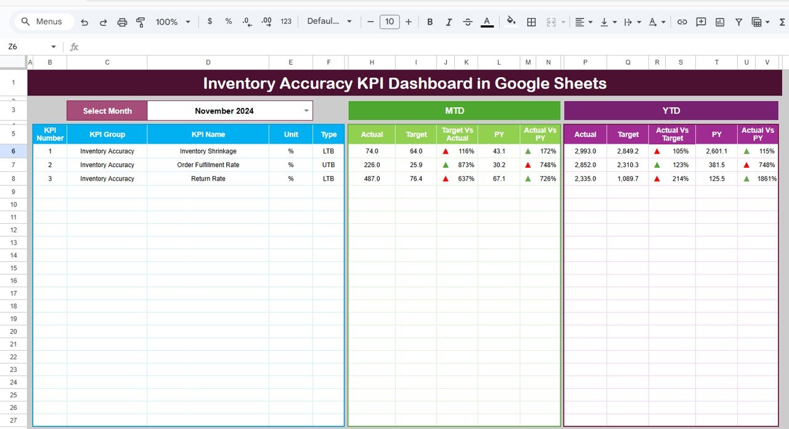
Task: Click the Increase decimal places icon
Action: tap(266, 22)
